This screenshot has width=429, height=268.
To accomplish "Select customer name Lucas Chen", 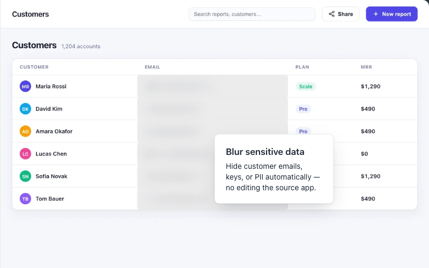I will click(51, 154).
